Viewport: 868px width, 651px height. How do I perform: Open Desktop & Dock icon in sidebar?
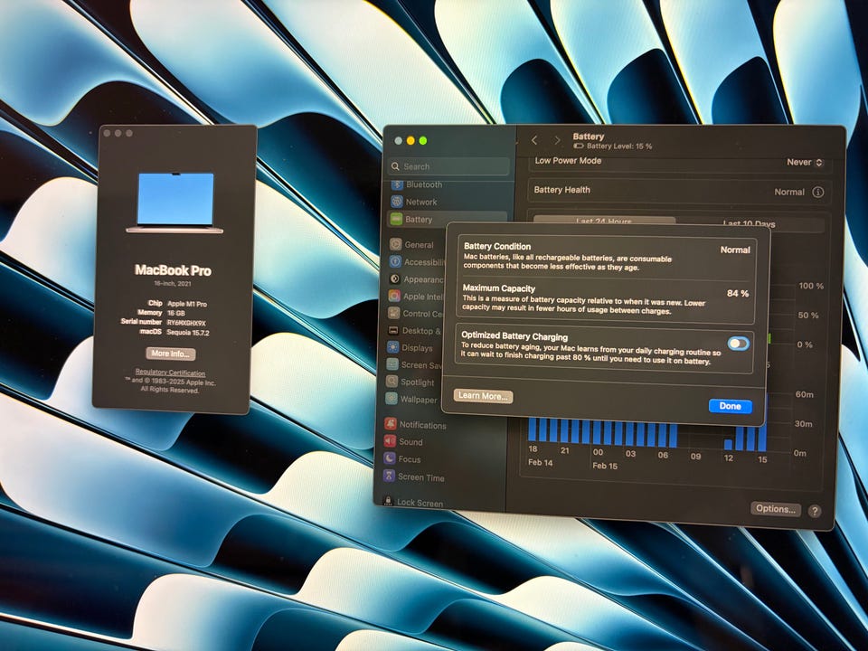[393, 331]
